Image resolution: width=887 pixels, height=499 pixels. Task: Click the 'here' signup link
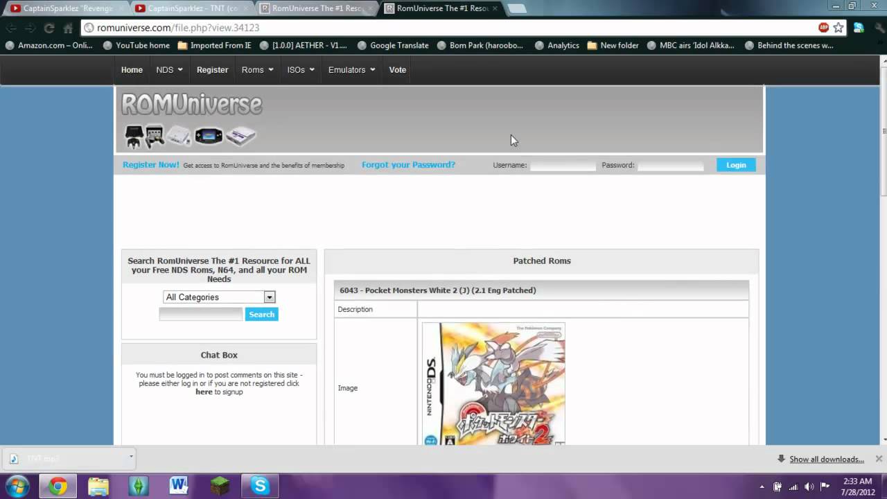click(x=204, y=392)
